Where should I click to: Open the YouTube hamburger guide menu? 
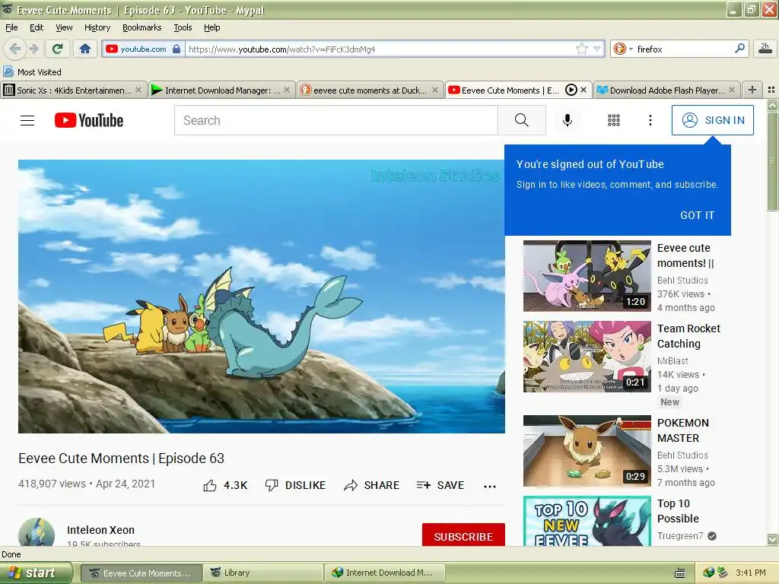pos(27,120)
